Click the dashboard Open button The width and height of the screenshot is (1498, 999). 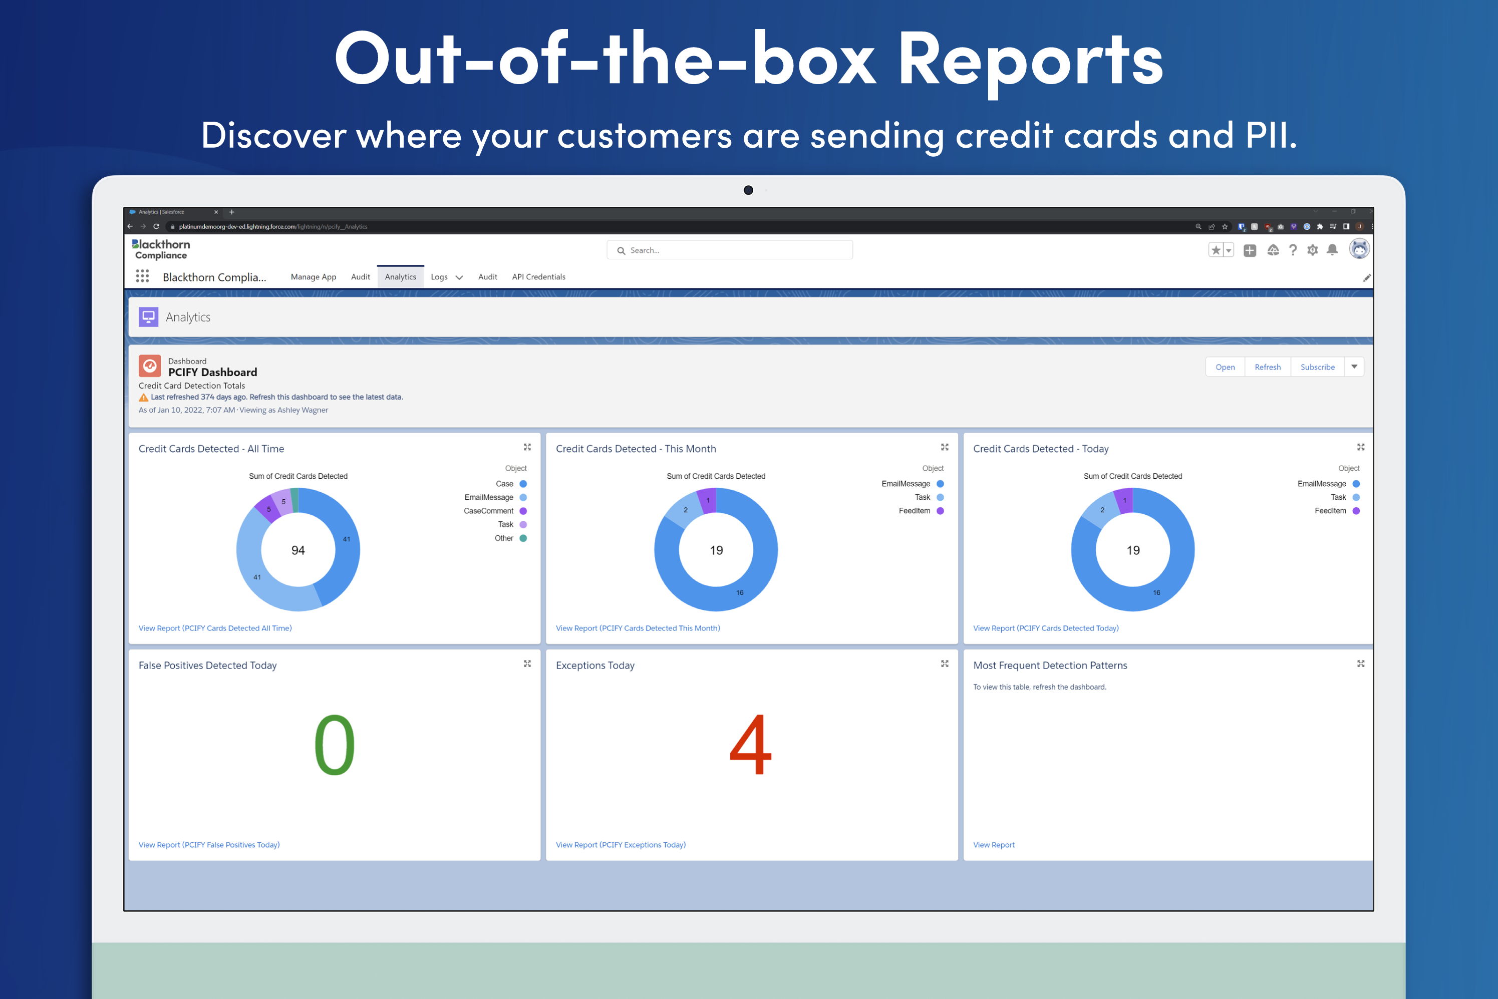1225,367
